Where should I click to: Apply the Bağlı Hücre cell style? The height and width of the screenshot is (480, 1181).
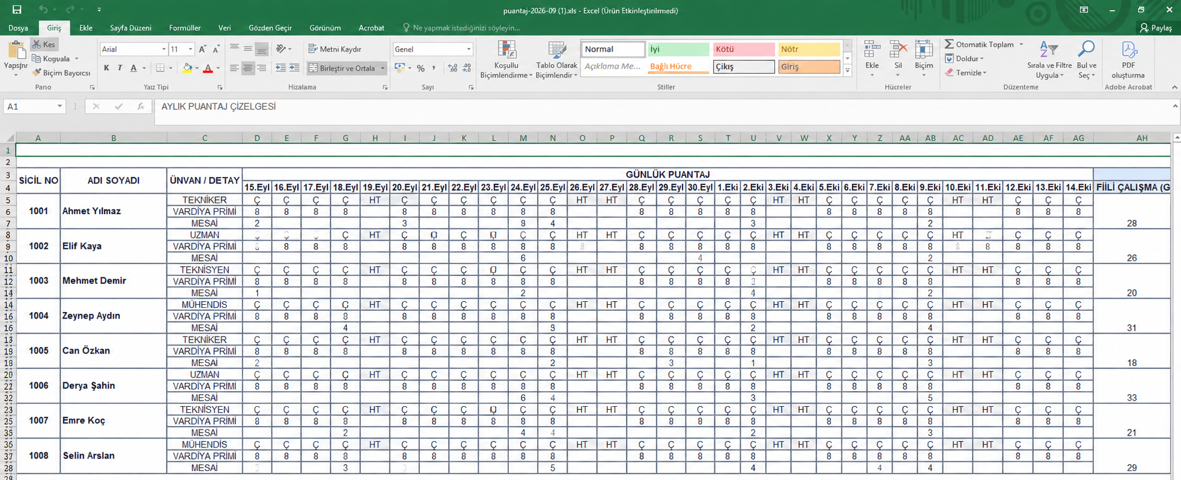[x=678, y=67]
